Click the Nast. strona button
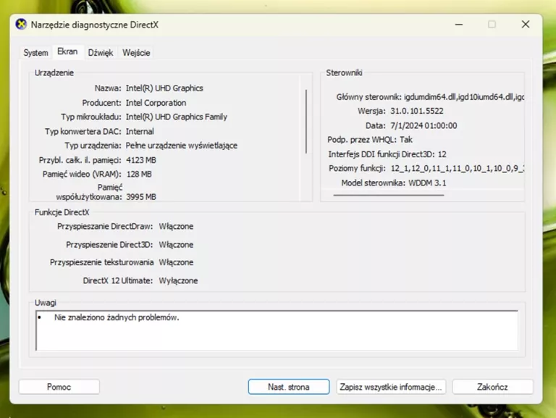The image size is (556, 418). pyautogui.click(x=289, y=387)
